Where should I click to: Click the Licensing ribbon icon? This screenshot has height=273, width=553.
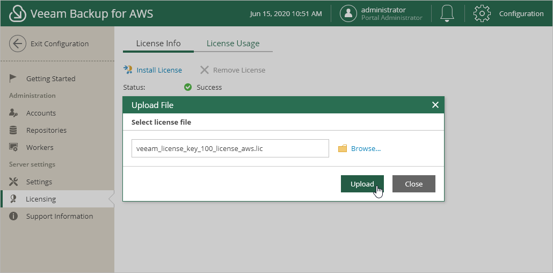coord(13,199)
